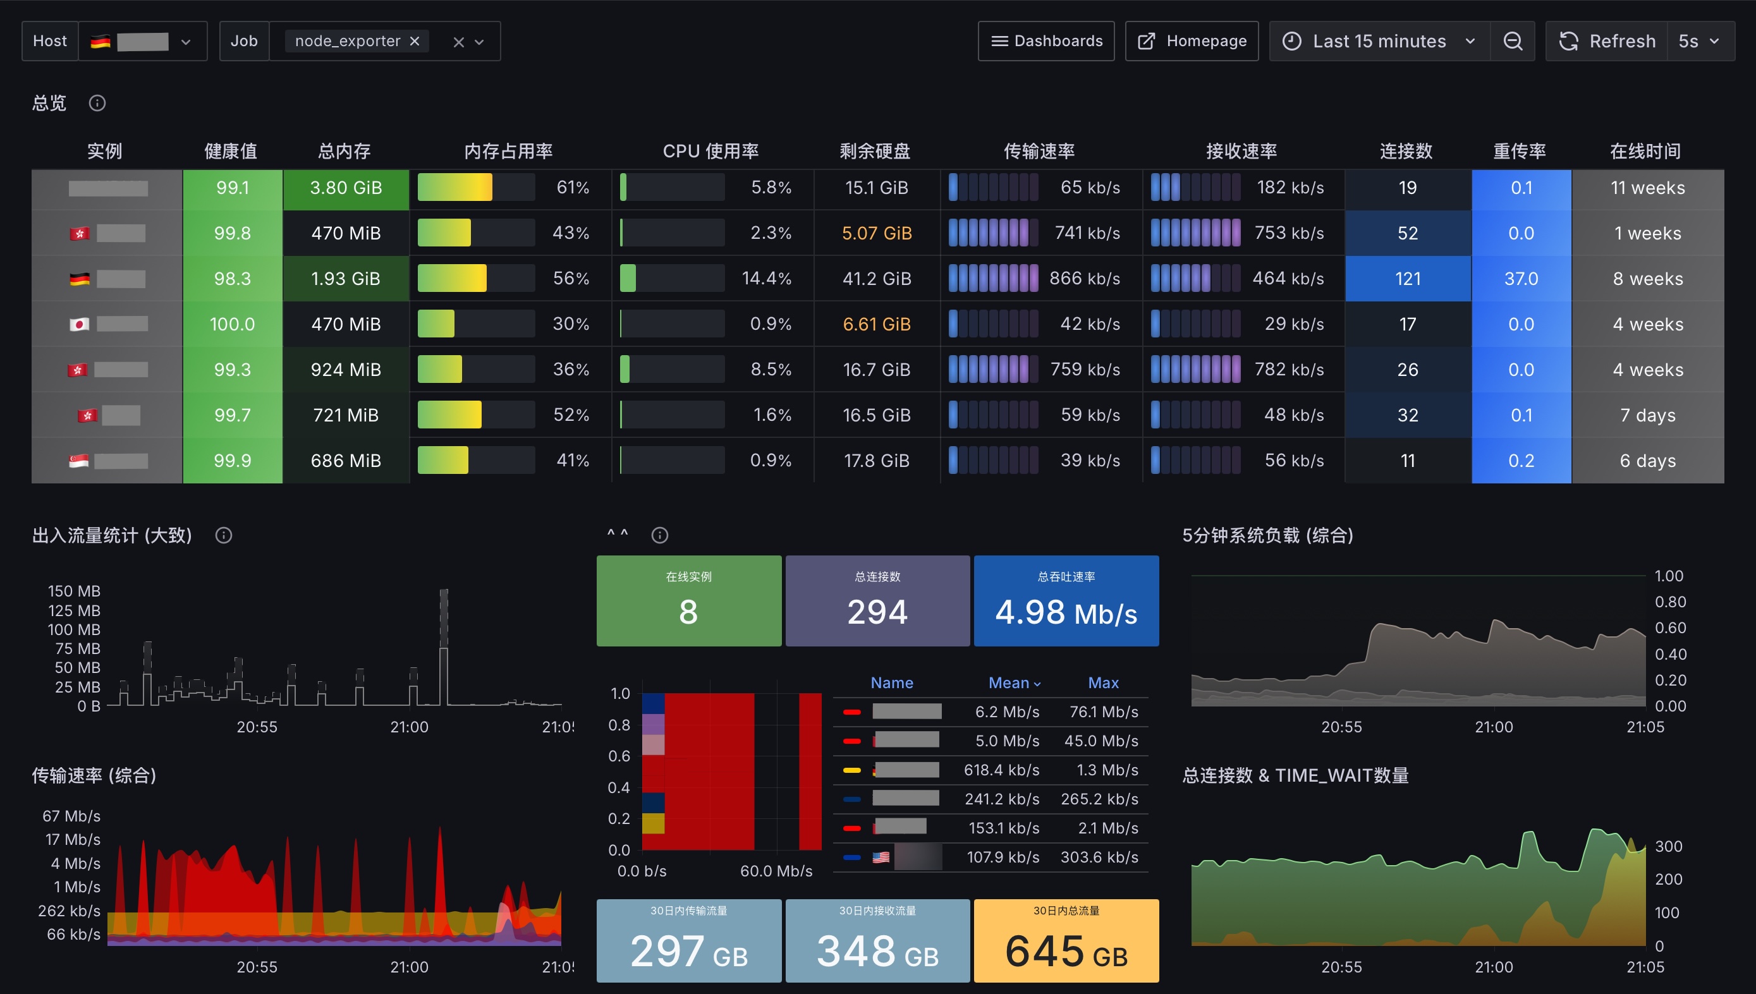
Task: Click the clock icon in time picker
Action: [1291, 41]
